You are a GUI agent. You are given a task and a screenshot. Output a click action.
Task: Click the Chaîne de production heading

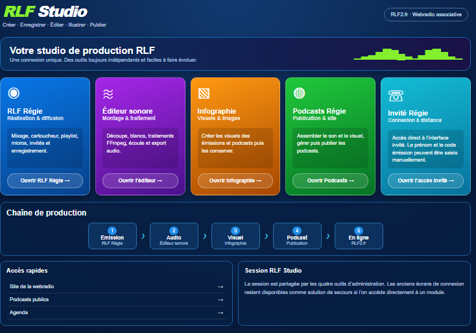coord(47,213)
